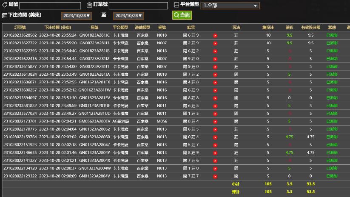The width and height of the screenshot is (350, 197).
Task: Select the 有效投注額 column header
Action: (x=310, y=28)
